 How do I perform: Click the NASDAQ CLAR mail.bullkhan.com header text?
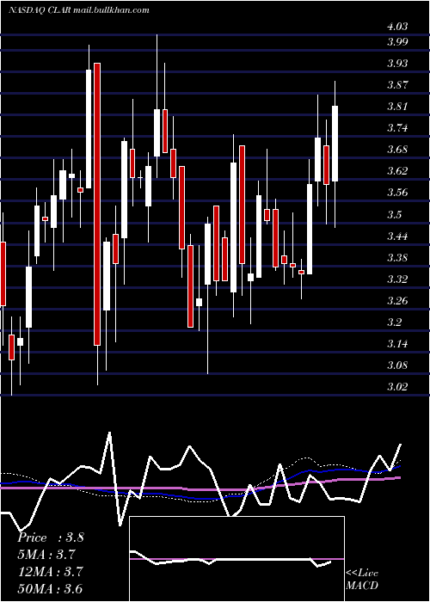(x=79, y=10)
